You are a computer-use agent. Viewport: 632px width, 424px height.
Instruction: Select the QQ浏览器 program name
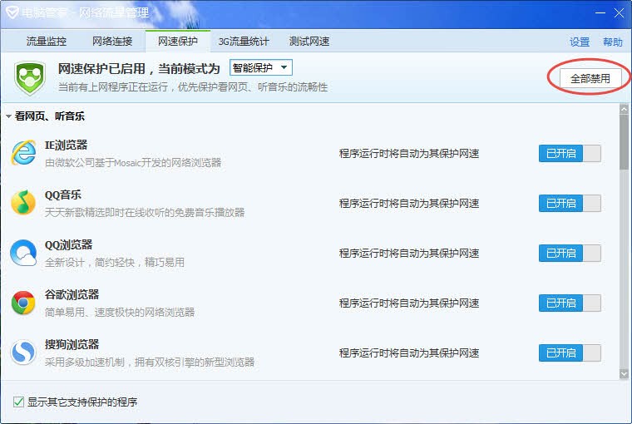pyautogui.click(x=68, y=244)
